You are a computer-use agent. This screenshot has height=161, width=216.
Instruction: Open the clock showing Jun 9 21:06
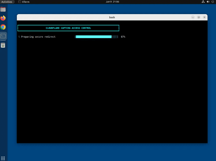(112, 2)
